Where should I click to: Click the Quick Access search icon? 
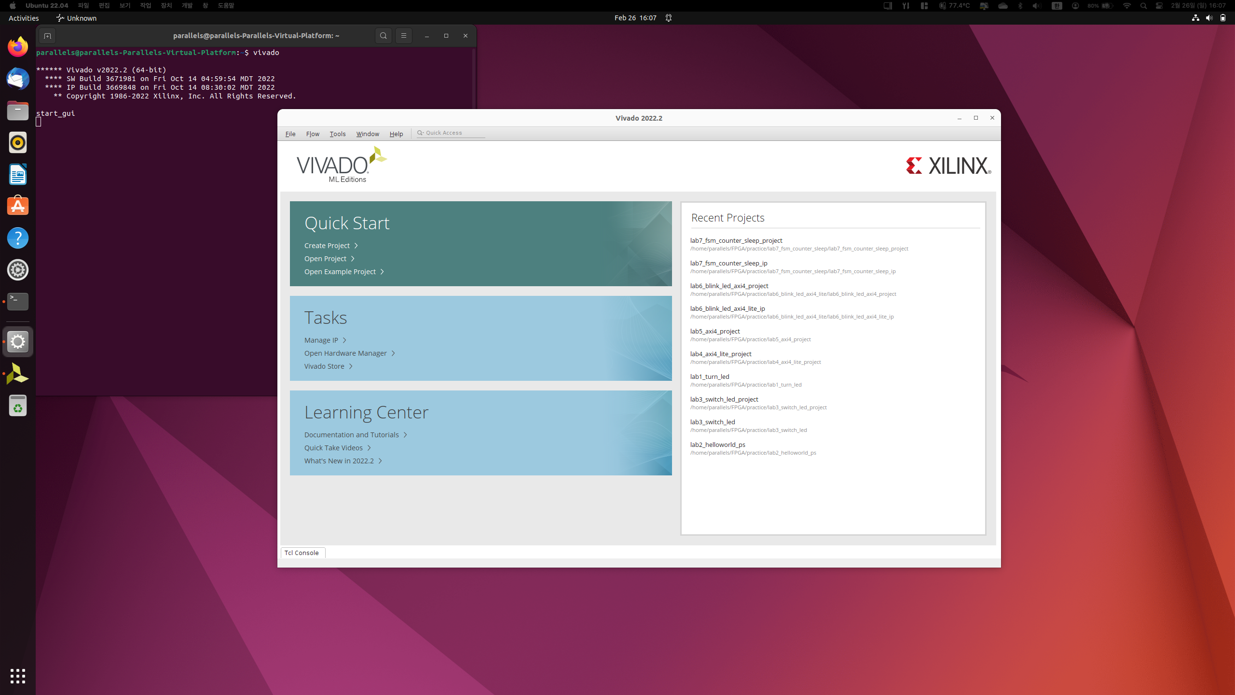click(420, 133)
